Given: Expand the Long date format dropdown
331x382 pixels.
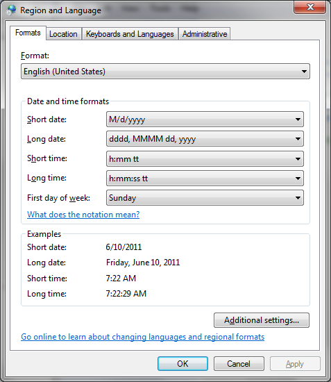Looking at the screenshot, I should point(205,139).
